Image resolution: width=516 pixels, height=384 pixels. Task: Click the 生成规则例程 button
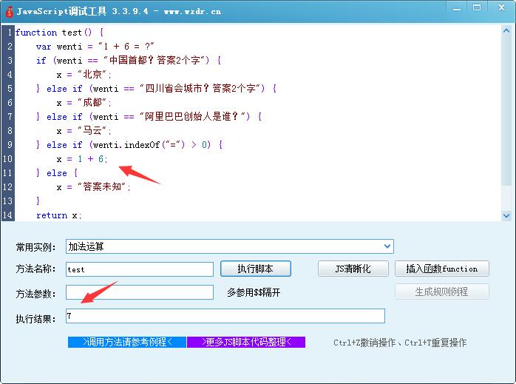(x=442, y=292)
